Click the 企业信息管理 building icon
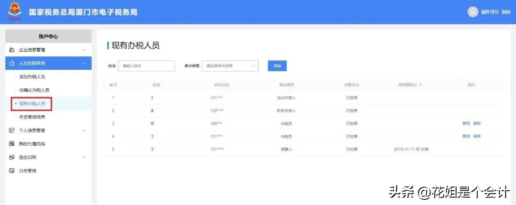The height and width of the screenshot is (205, 516). click(12, 50)
